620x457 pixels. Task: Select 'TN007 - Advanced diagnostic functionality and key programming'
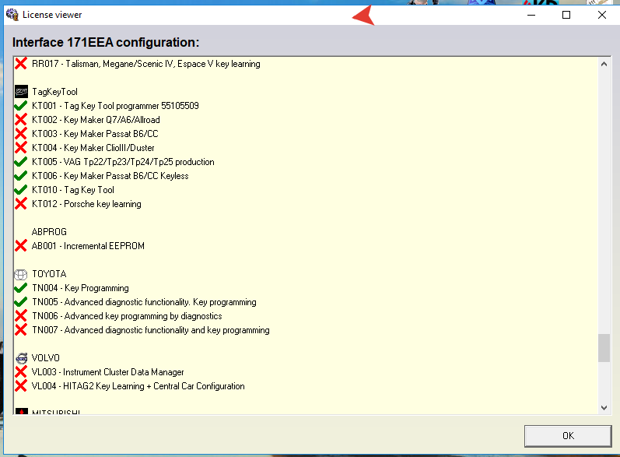coord(151,330)
